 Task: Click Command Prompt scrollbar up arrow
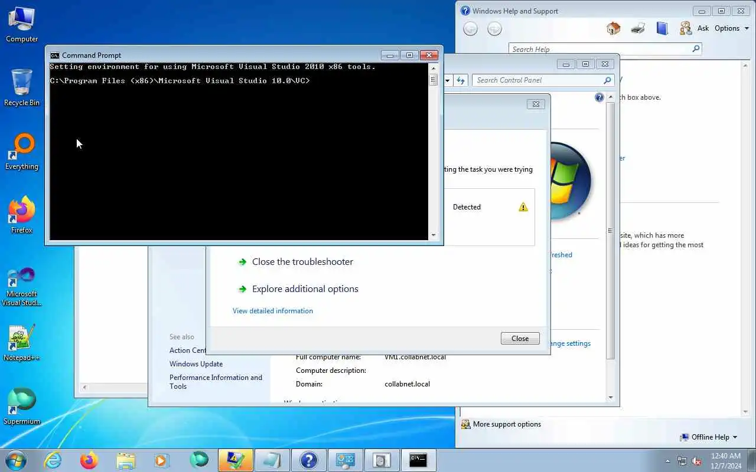coord(434,68)
